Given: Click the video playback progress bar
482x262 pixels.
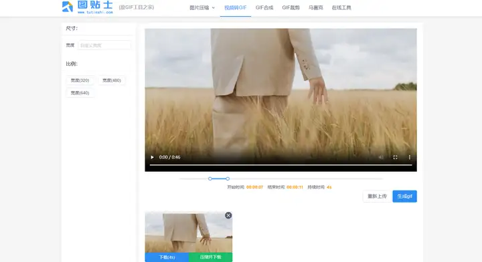Looking at the screenshot, I should coord(280,165).
